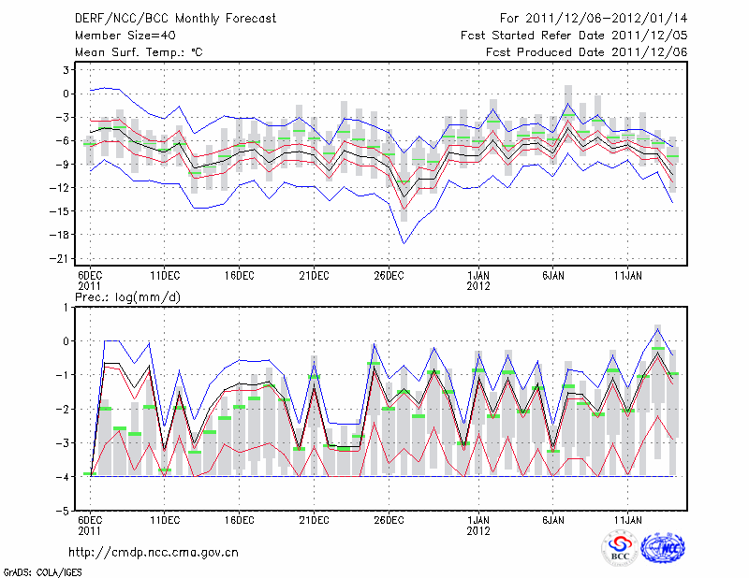The width and height of the screenshot is (749, 578).
Task: Click the -5 y-axis label on precipitation chart
Action: coord(66,512)
